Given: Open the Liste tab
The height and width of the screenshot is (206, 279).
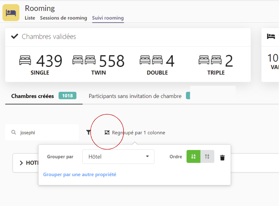Looking at the screenshot, I should click(x=30, y=18).
